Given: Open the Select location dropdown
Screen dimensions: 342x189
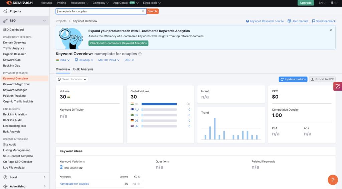Looking at the screenshot, I should (x=72, y=79).
